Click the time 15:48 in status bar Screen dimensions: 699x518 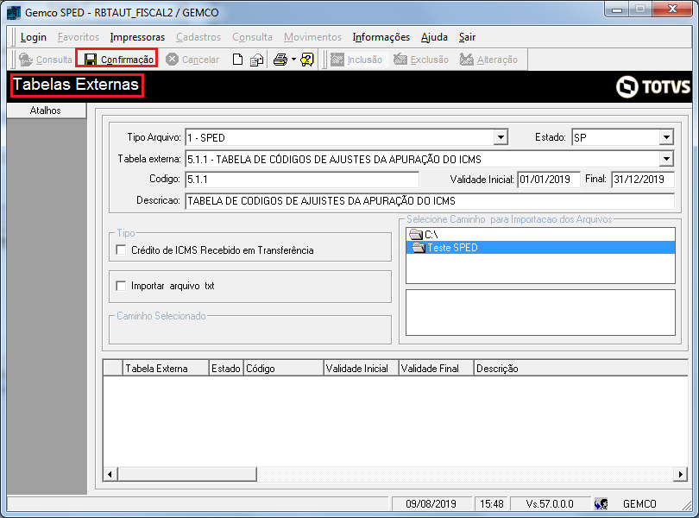(x=492, y=504)
